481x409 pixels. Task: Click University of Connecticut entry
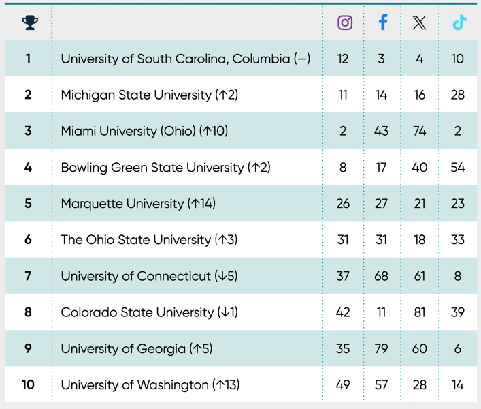pos(149,276)
